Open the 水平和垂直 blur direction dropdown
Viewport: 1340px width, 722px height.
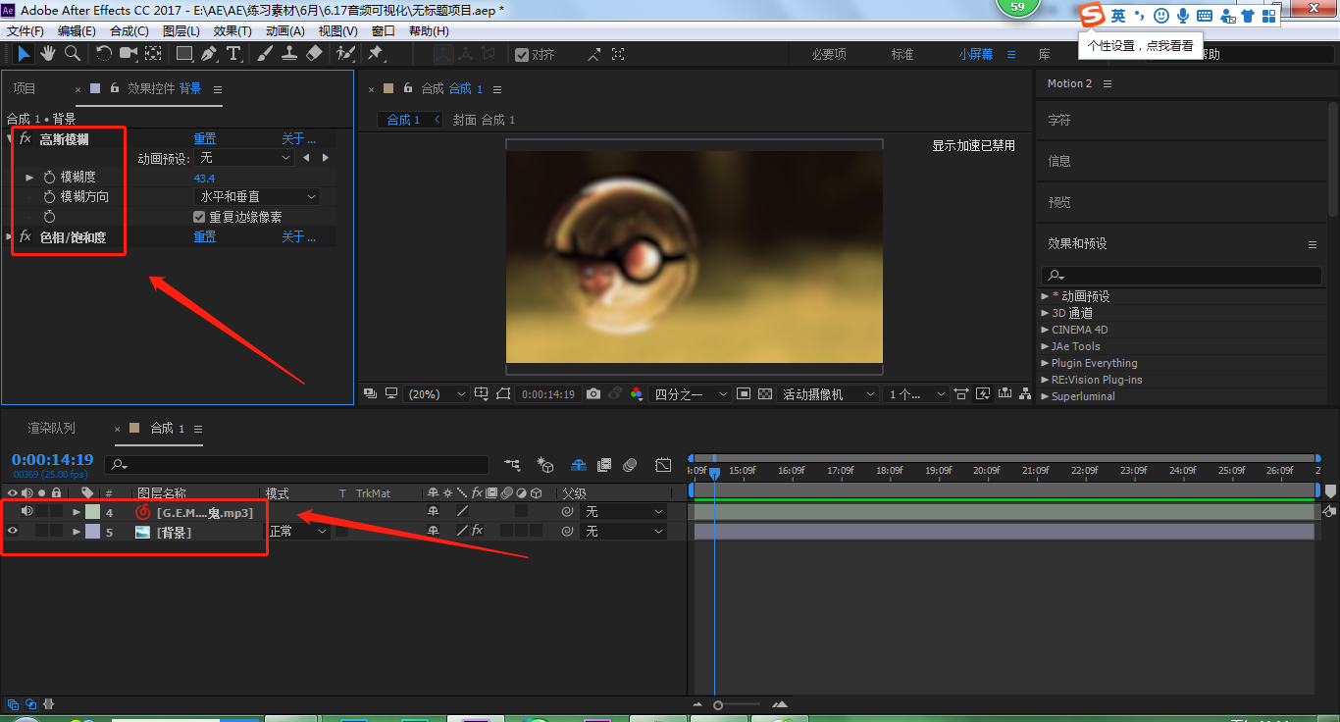pos(257,197)
